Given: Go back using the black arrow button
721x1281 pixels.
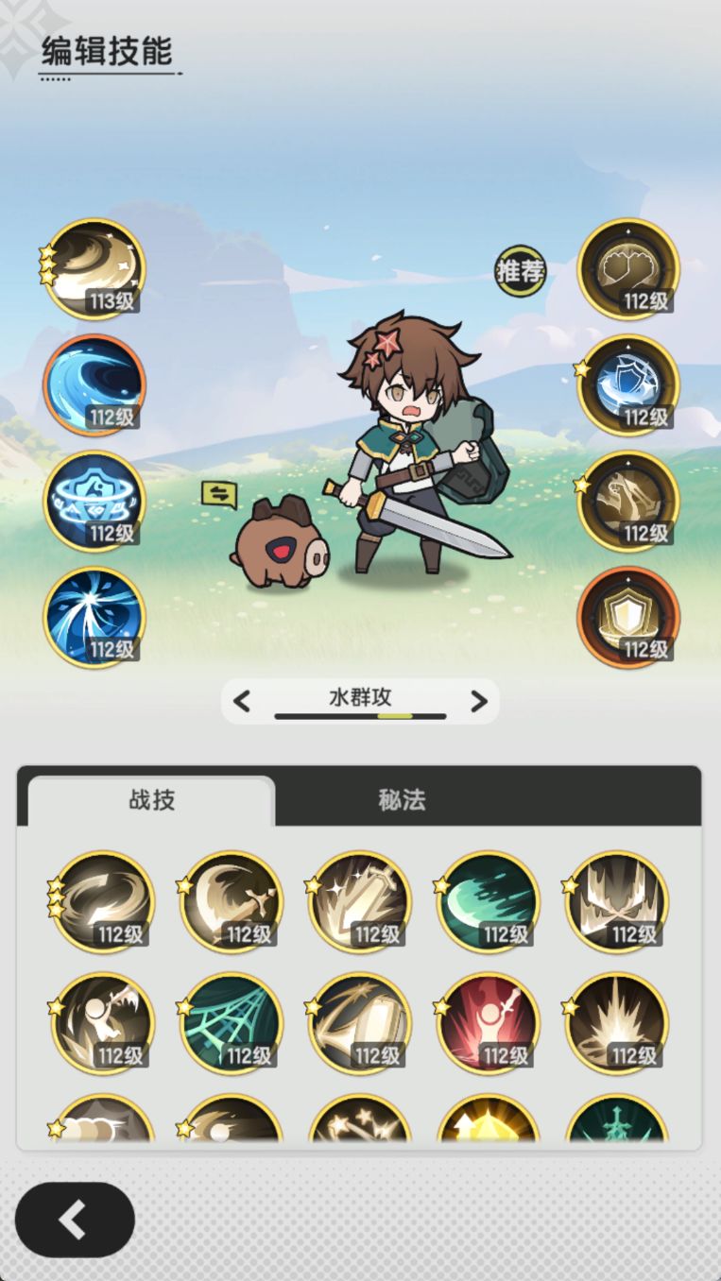Looking at the screenshot, I should [75, 1220].
